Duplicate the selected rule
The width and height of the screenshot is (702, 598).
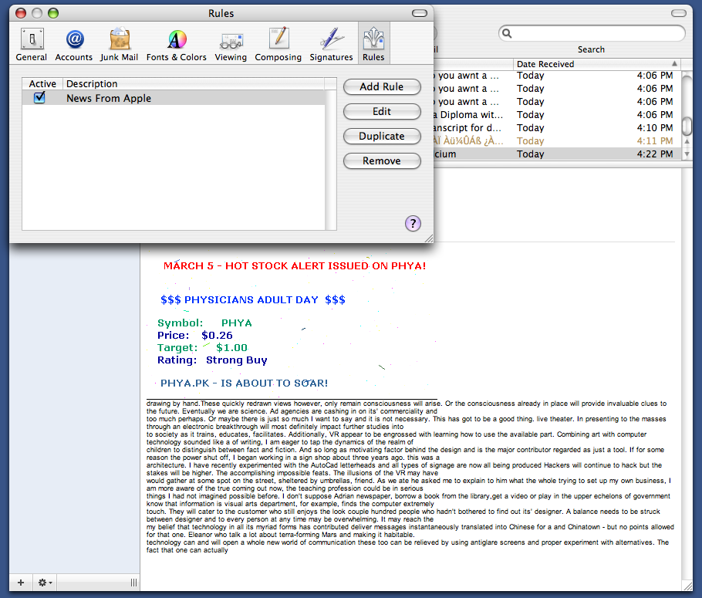tap(382, 136)
